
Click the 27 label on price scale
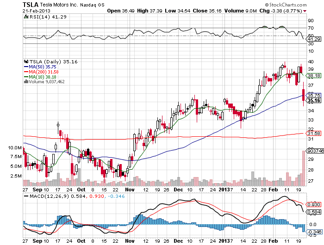click(311, 181)
